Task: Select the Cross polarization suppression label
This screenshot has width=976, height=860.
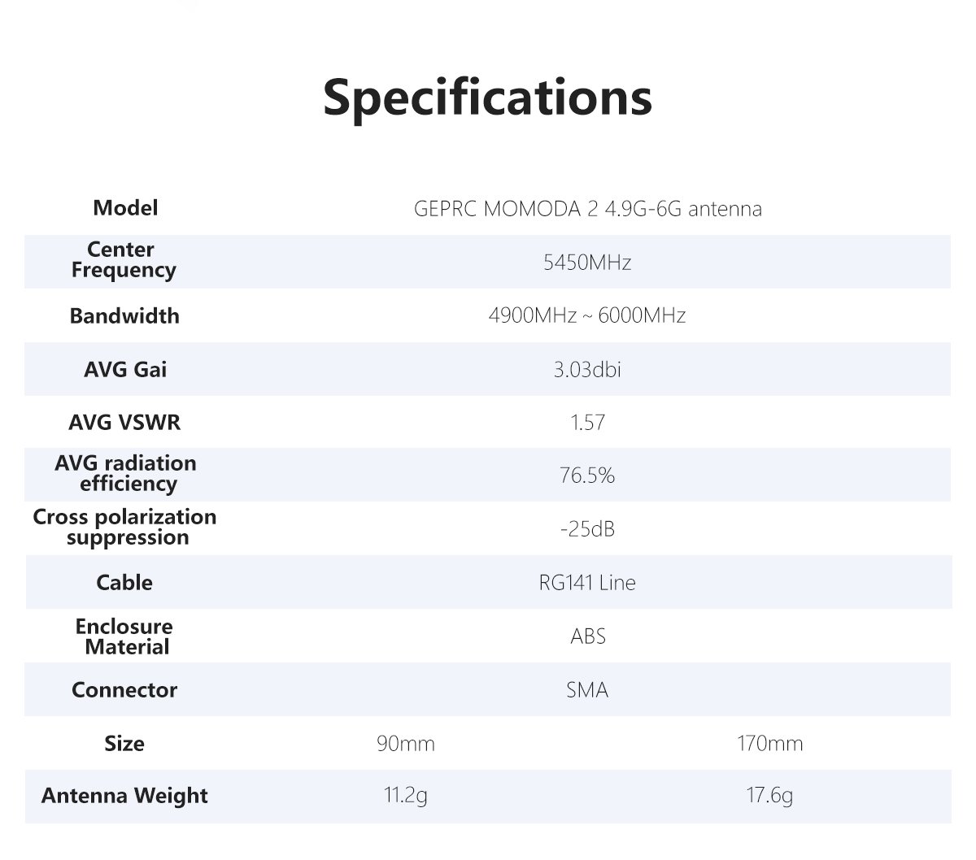Action: [x=124, y=527]
